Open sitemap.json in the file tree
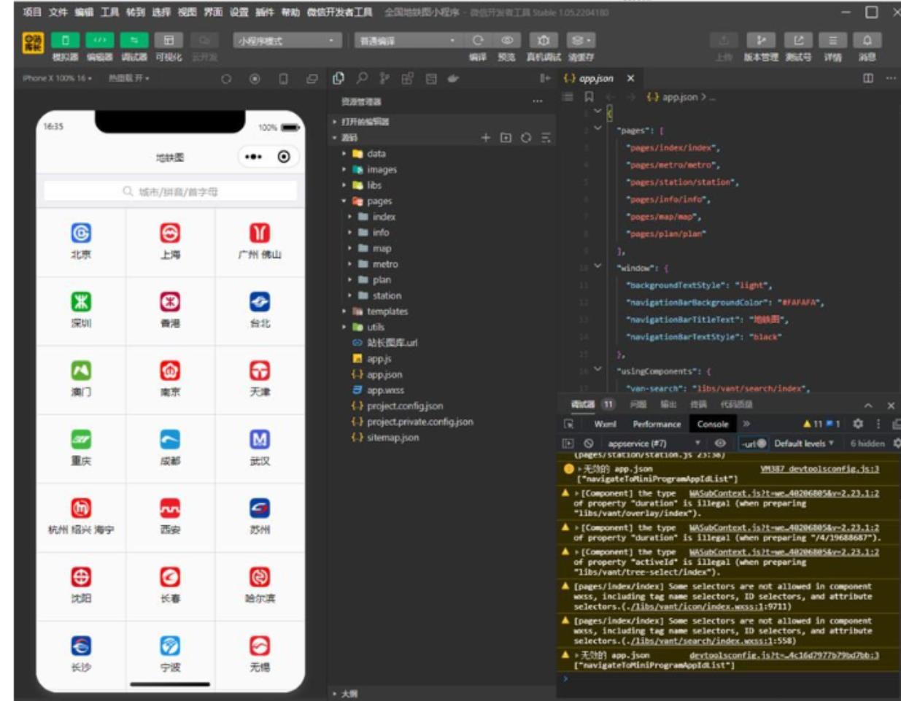 (x=393, y=438)
